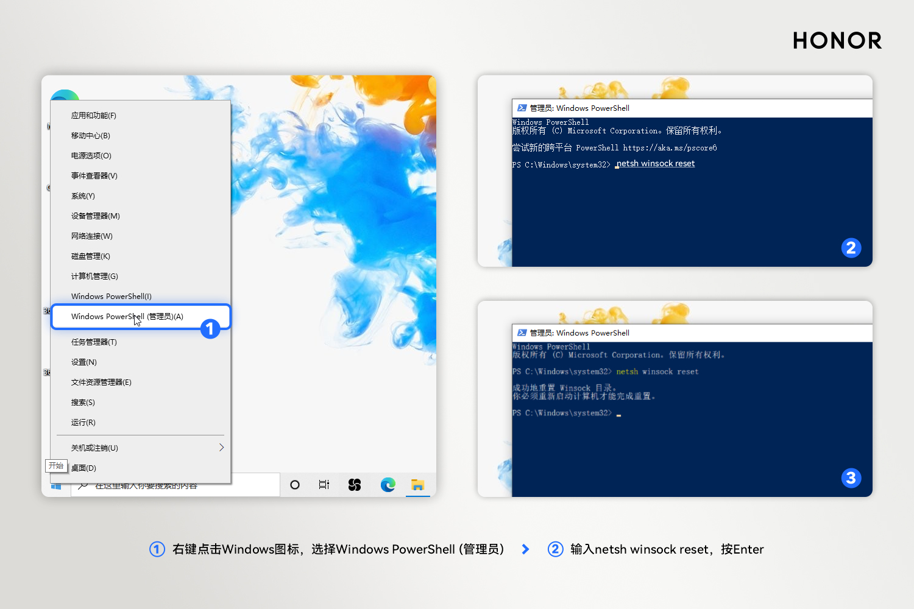Launch Windows PowerShell(I) non-admin entry
Viewport: 914px width, 609px height.
click(141, 297)
